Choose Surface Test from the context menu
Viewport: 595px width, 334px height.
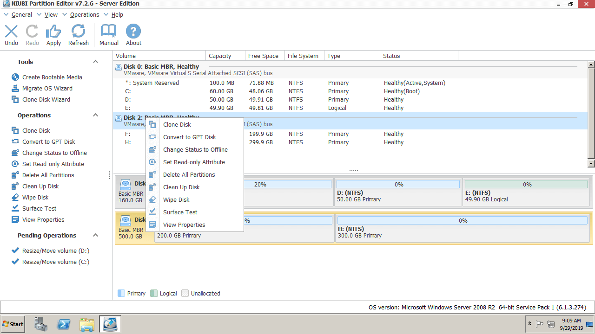tap(180, 212)
